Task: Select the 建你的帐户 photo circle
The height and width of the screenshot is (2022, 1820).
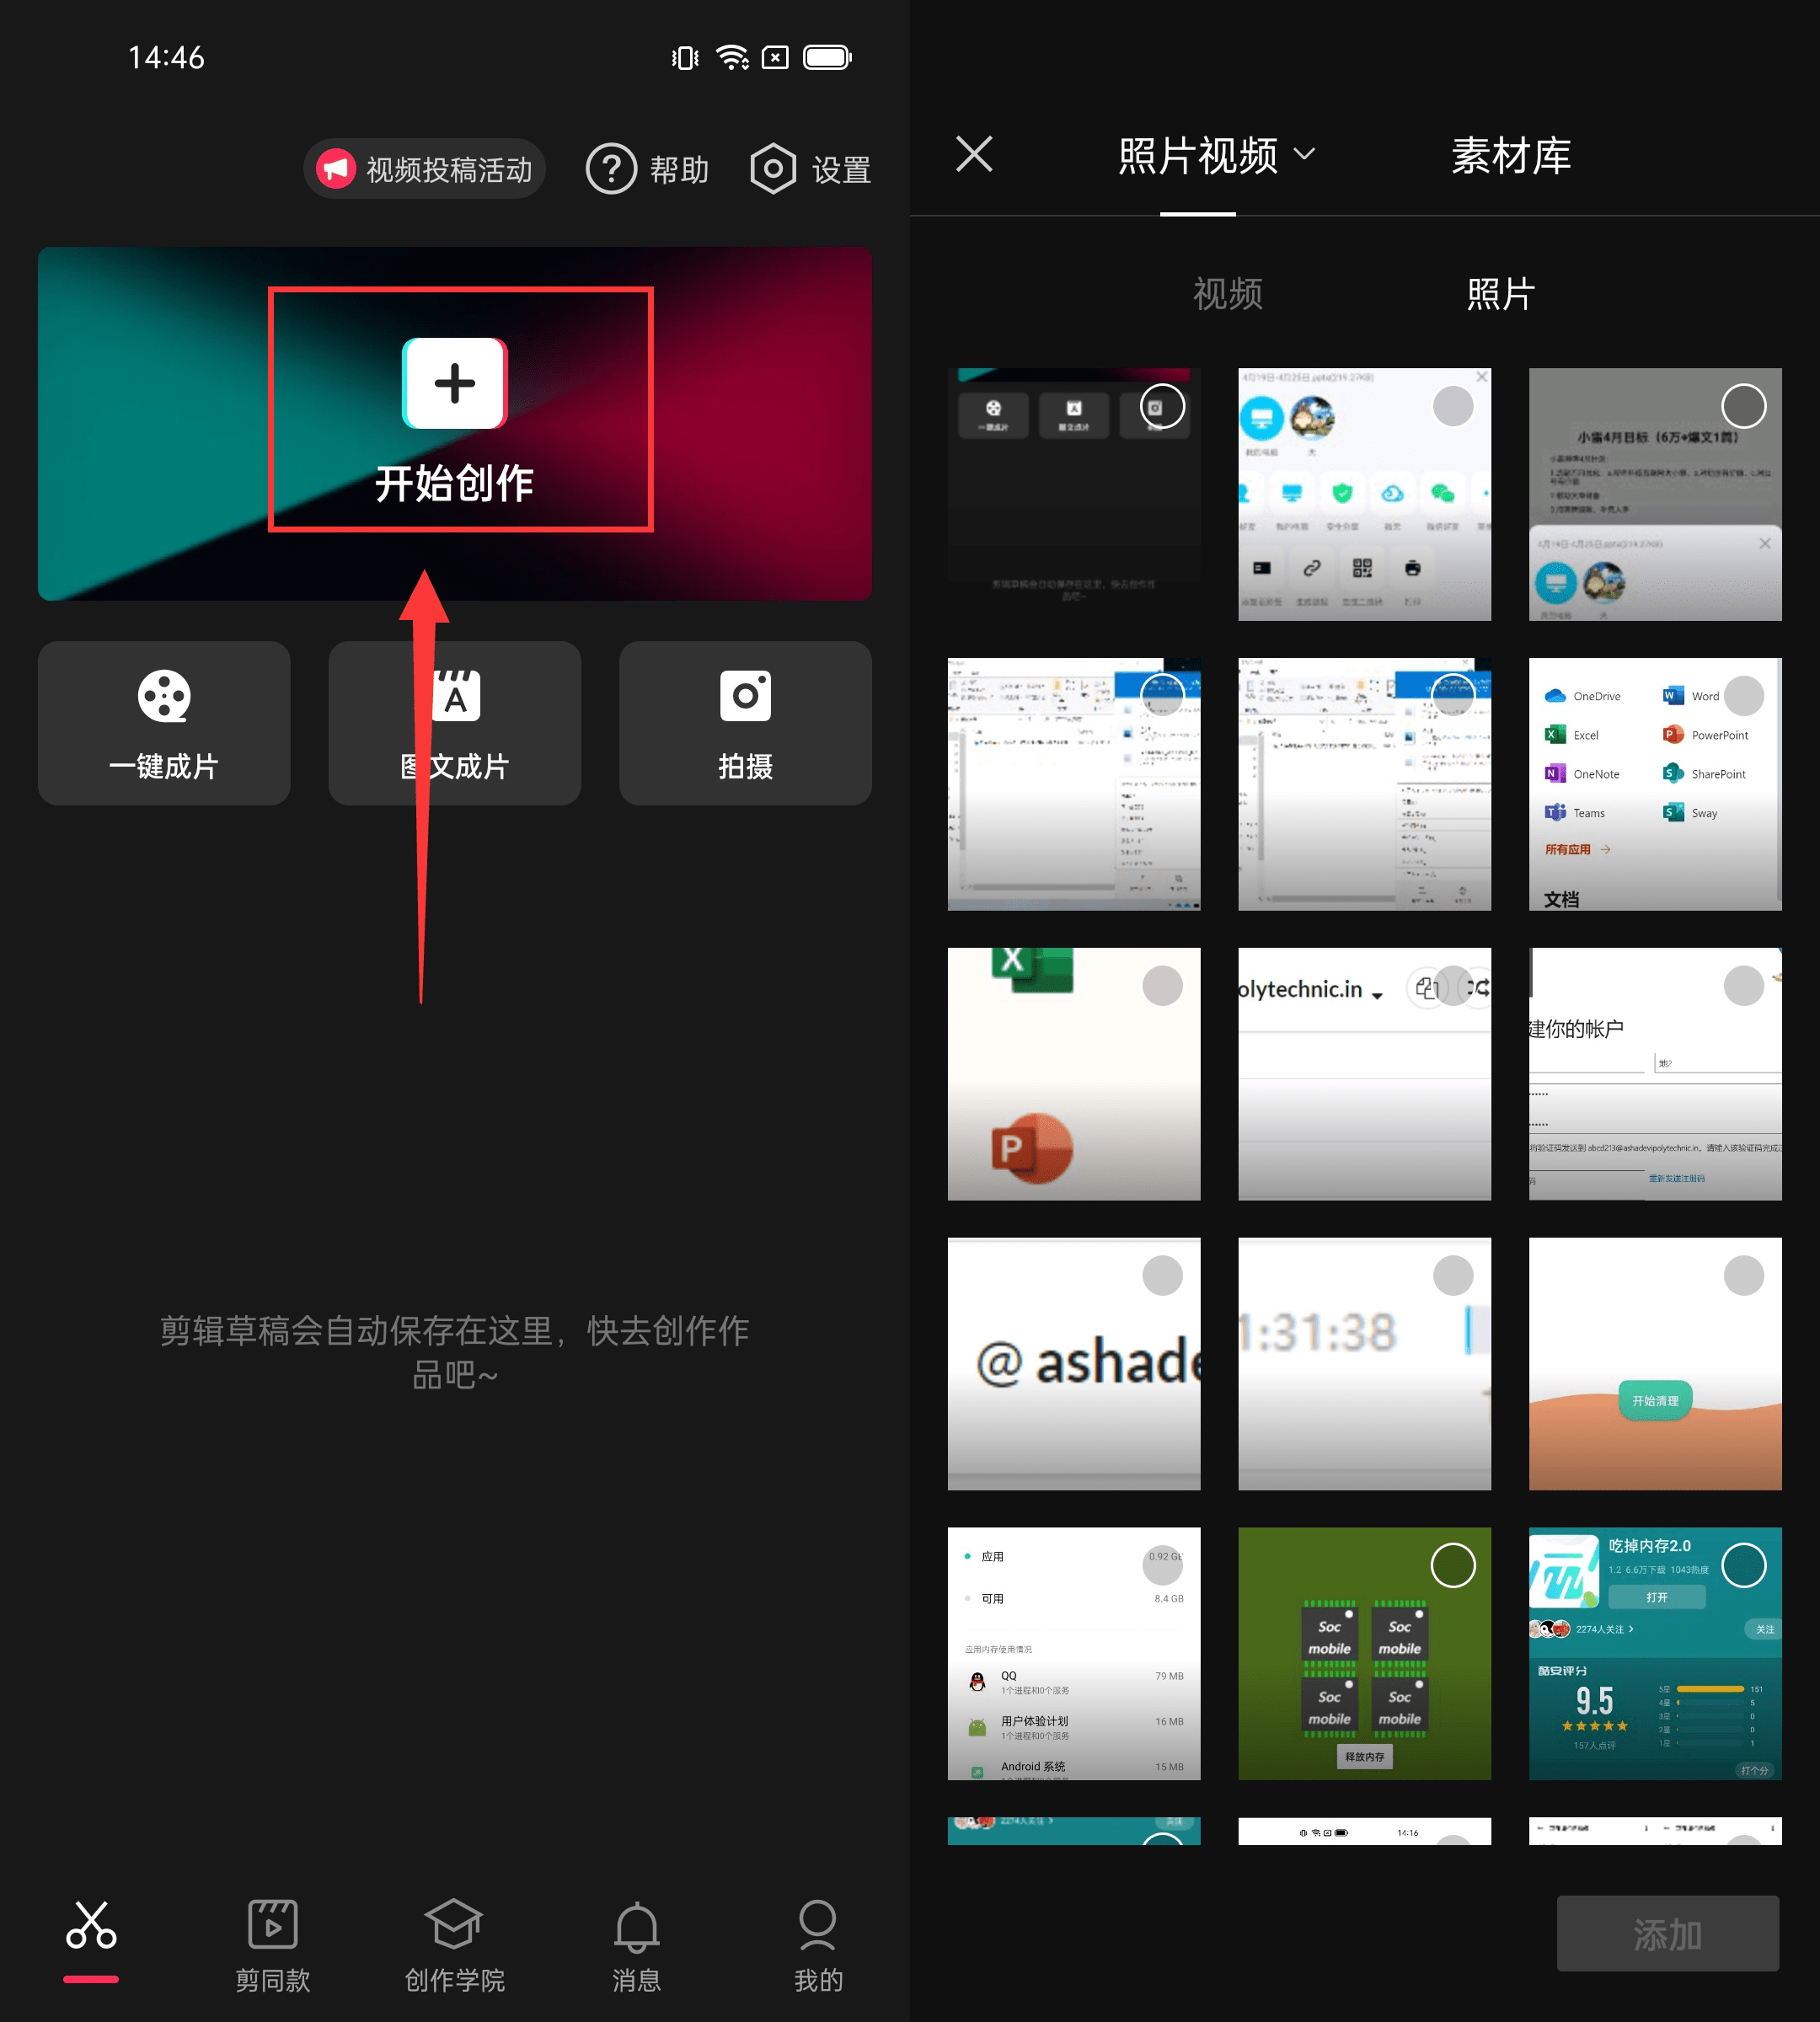Action: 1743,986
